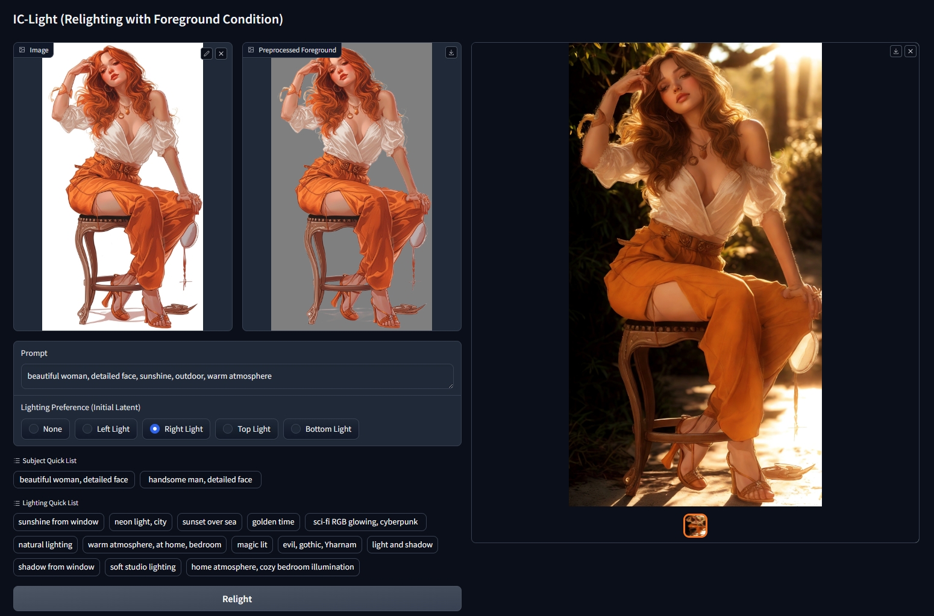Pick 'soft studio lighting' preset
Image resolution: width=934 pixels, height=616 pixels.
(143, 567)
